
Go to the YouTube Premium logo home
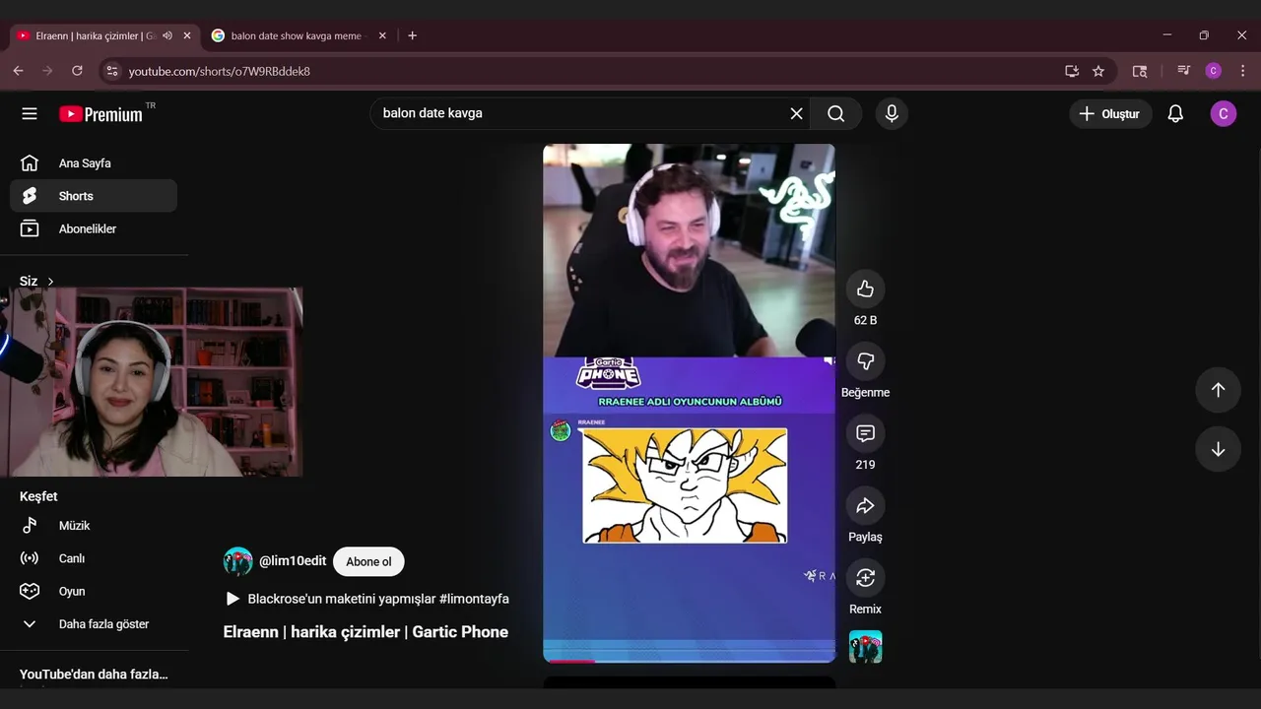tap(100, 113)
